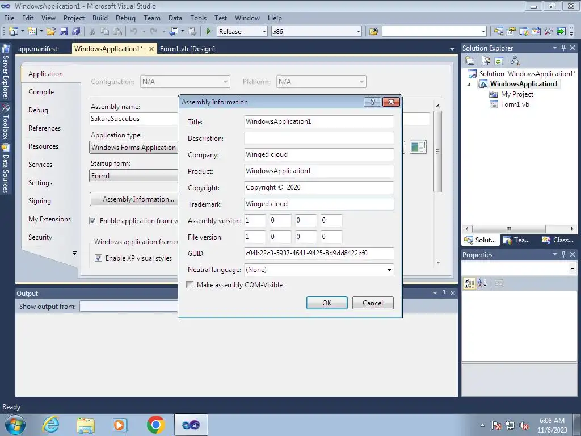581x436 pixels.
Task: Select the Compile settings tab
Action: [41, 92]
